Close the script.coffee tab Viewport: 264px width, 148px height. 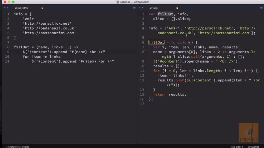(42, 8)
